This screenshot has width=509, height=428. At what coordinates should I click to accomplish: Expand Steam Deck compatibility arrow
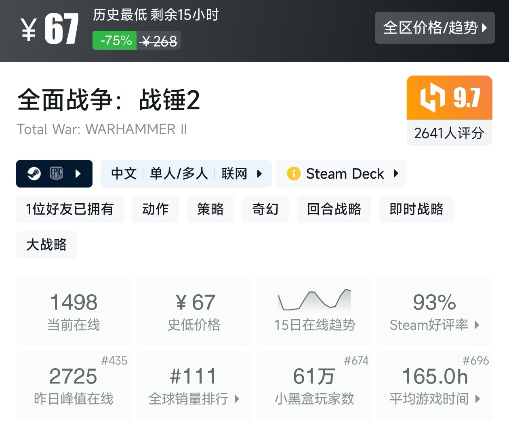click(x=396, y=174)
